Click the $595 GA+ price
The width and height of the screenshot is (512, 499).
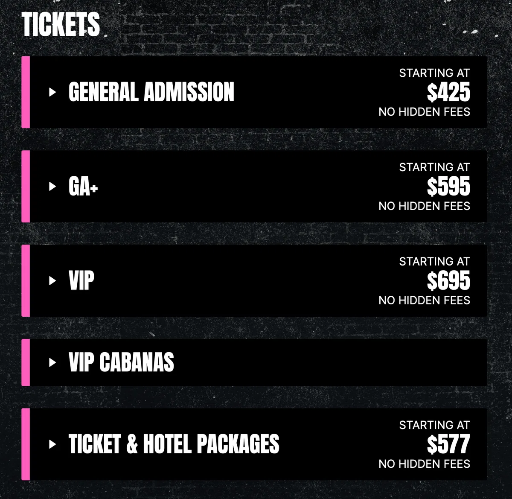pos(448,187)
